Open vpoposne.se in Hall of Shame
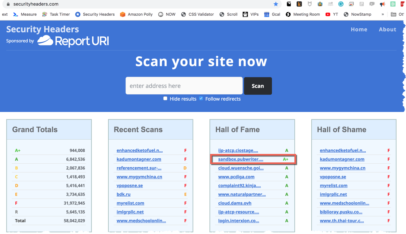 point(333,177)
